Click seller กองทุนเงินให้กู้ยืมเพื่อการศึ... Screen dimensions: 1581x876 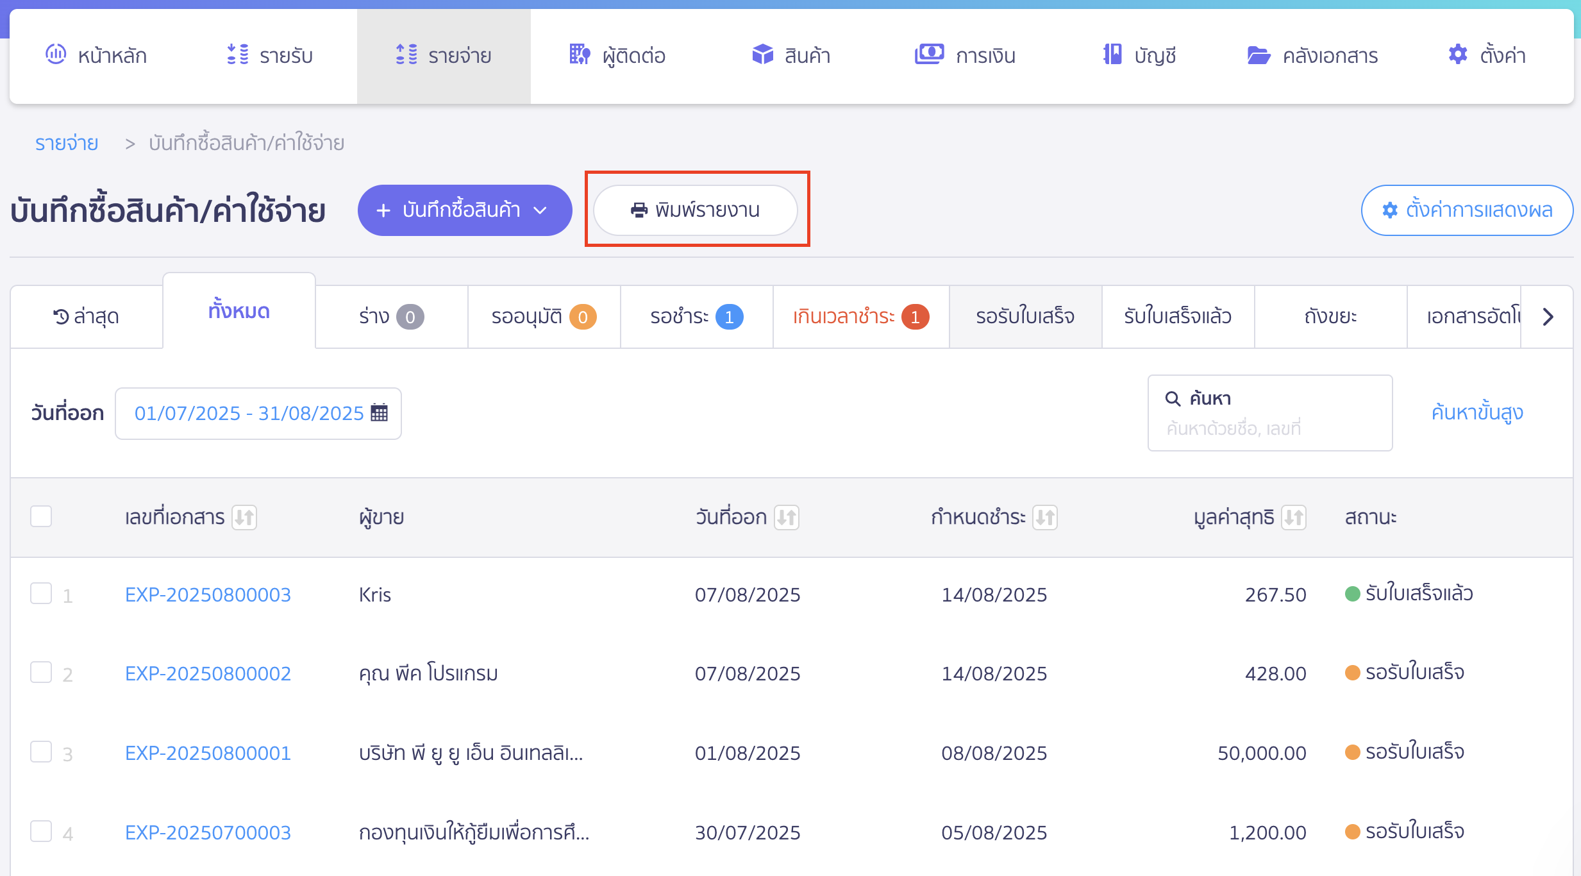point(474,832)
